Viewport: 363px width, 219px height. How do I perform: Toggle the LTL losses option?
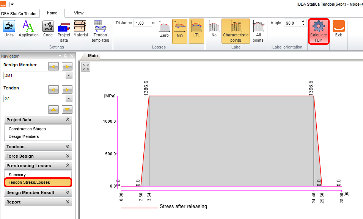pyautogui.click(x=196, y=31)
